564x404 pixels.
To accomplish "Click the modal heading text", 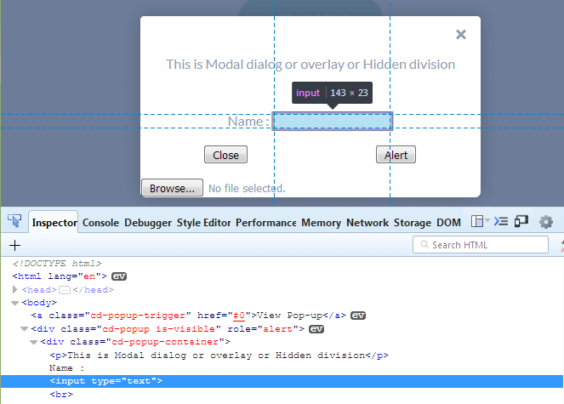I will point(310,65).
